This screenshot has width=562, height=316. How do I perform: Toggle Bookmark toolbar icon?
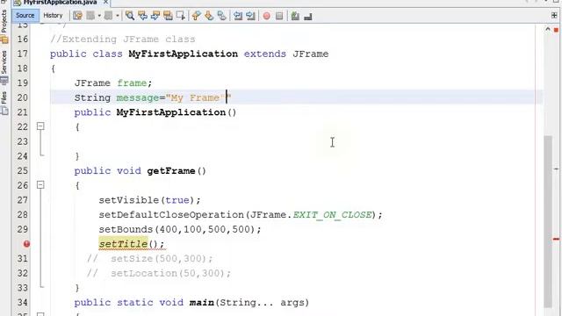click(222, 16)
